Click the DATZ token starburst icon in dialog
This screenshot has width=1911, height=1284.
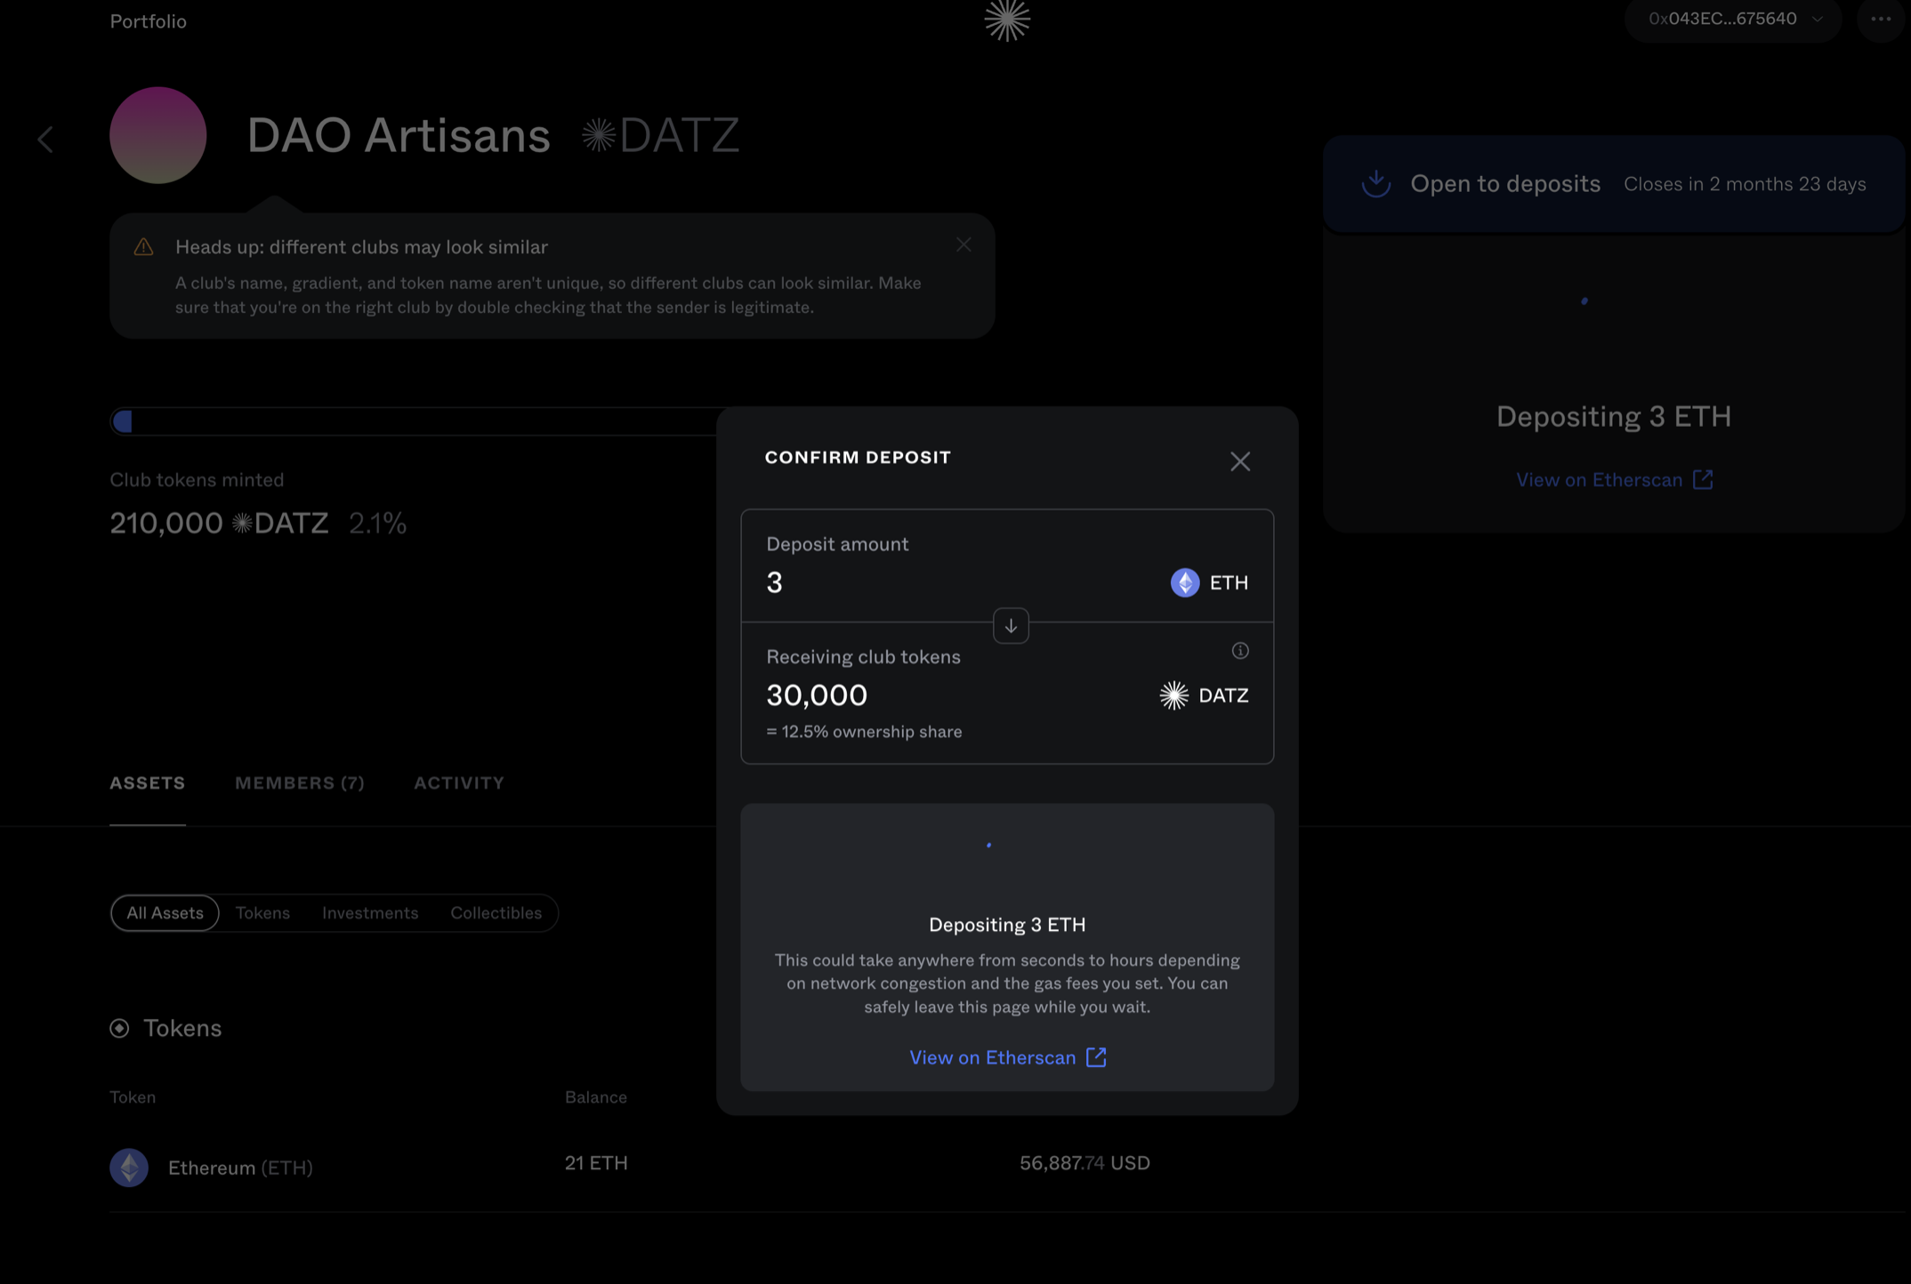point(1173,695)
